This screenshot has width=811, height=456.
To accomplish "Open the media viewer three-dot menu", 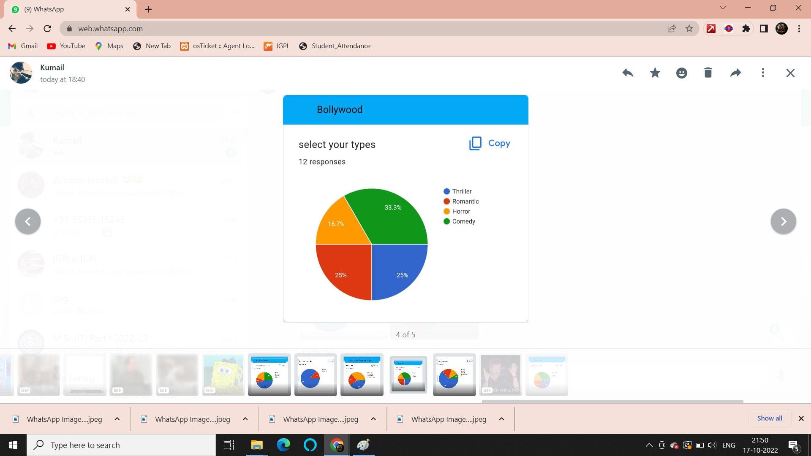I will point(763,73).
